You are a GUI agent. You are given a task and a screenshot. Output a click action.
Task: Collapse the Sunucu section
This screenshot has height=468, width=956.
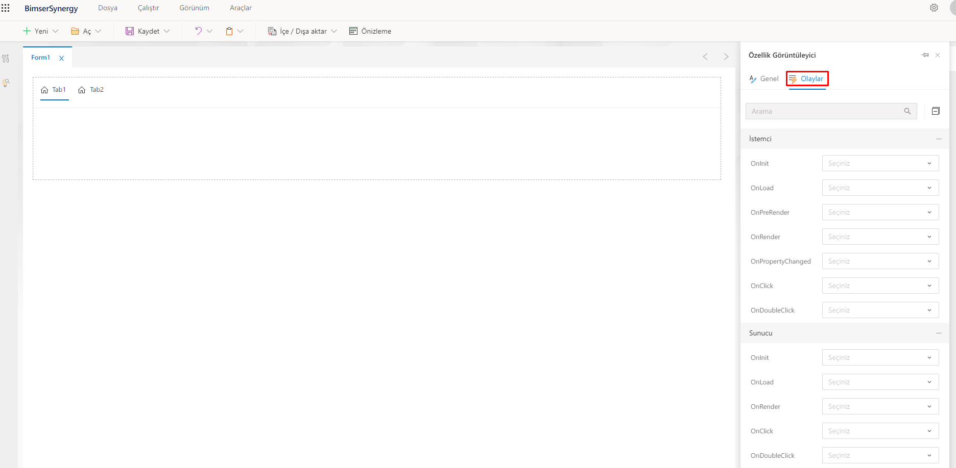[x=939, y=333]
